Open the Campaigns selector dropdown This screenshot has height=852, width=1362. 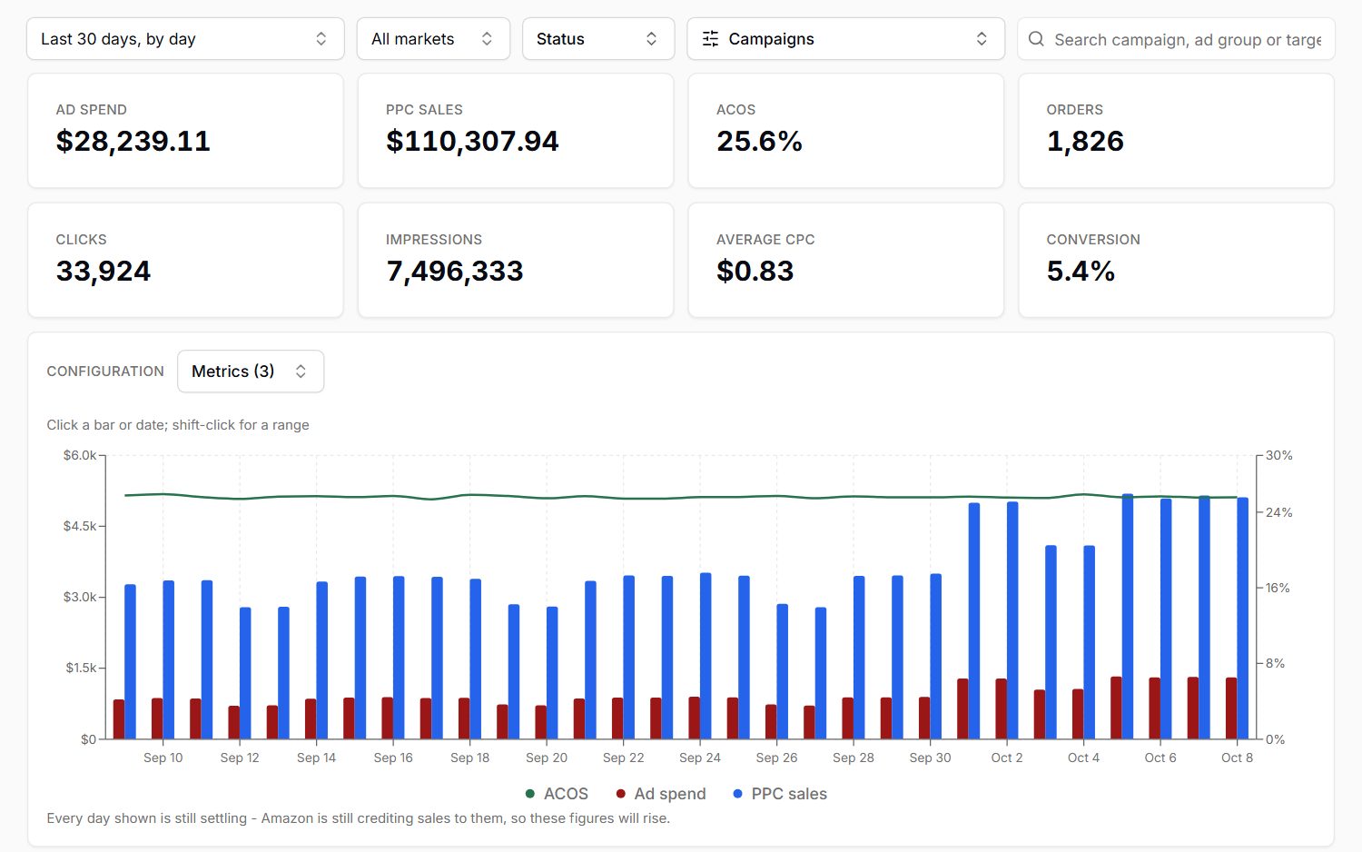845,39
